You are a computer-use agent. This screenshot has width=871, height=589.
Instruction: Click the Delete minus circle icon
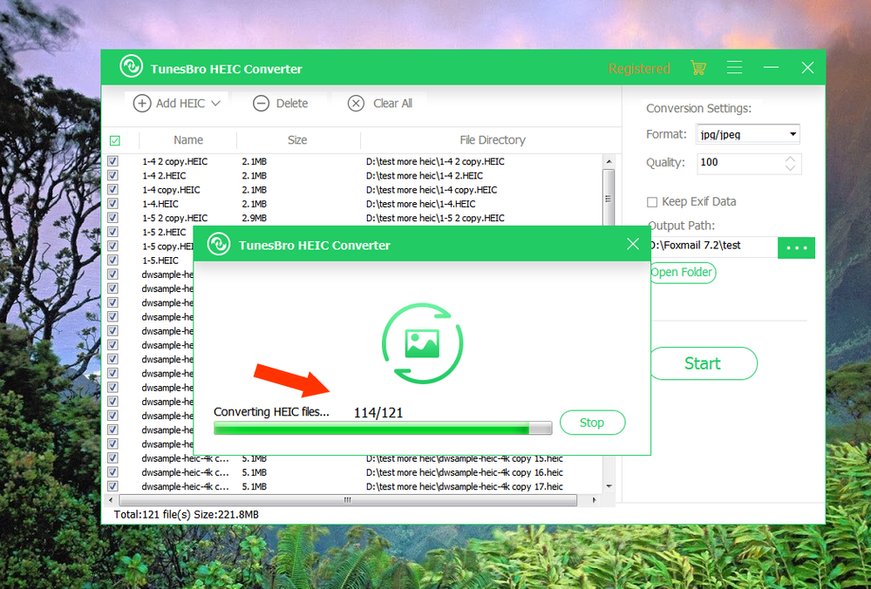tap(261, 104)
